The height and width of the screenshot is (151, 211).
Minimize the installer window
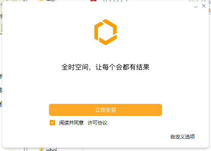[x=196, y=6]
